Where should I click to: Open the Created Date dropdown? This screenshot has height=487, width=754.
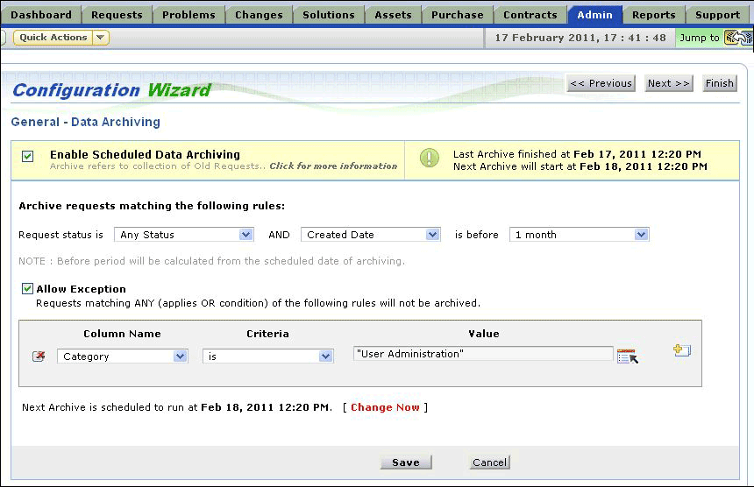pyautogui.click(x=370, y=235)
